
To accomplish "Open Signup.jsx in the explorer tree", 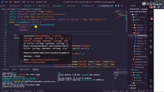I will click(x=140, y=43).
